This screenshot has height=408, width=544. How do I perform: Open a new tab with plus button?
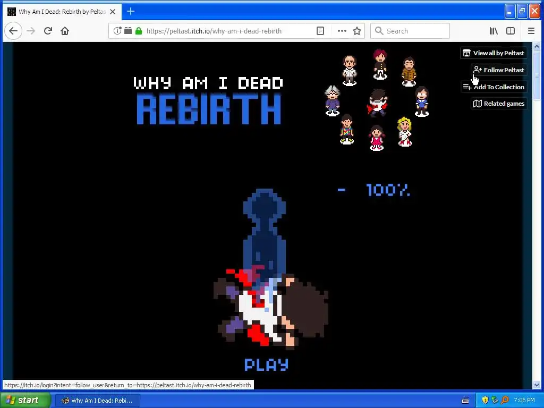click(x=131, y=12)
